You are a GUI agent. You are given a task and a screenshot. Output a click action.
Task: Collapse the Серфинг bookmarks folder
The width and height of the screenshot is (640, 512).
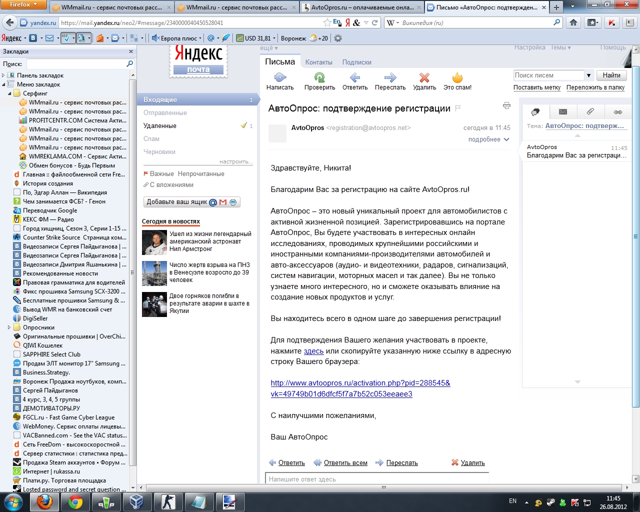coord(9,93)
